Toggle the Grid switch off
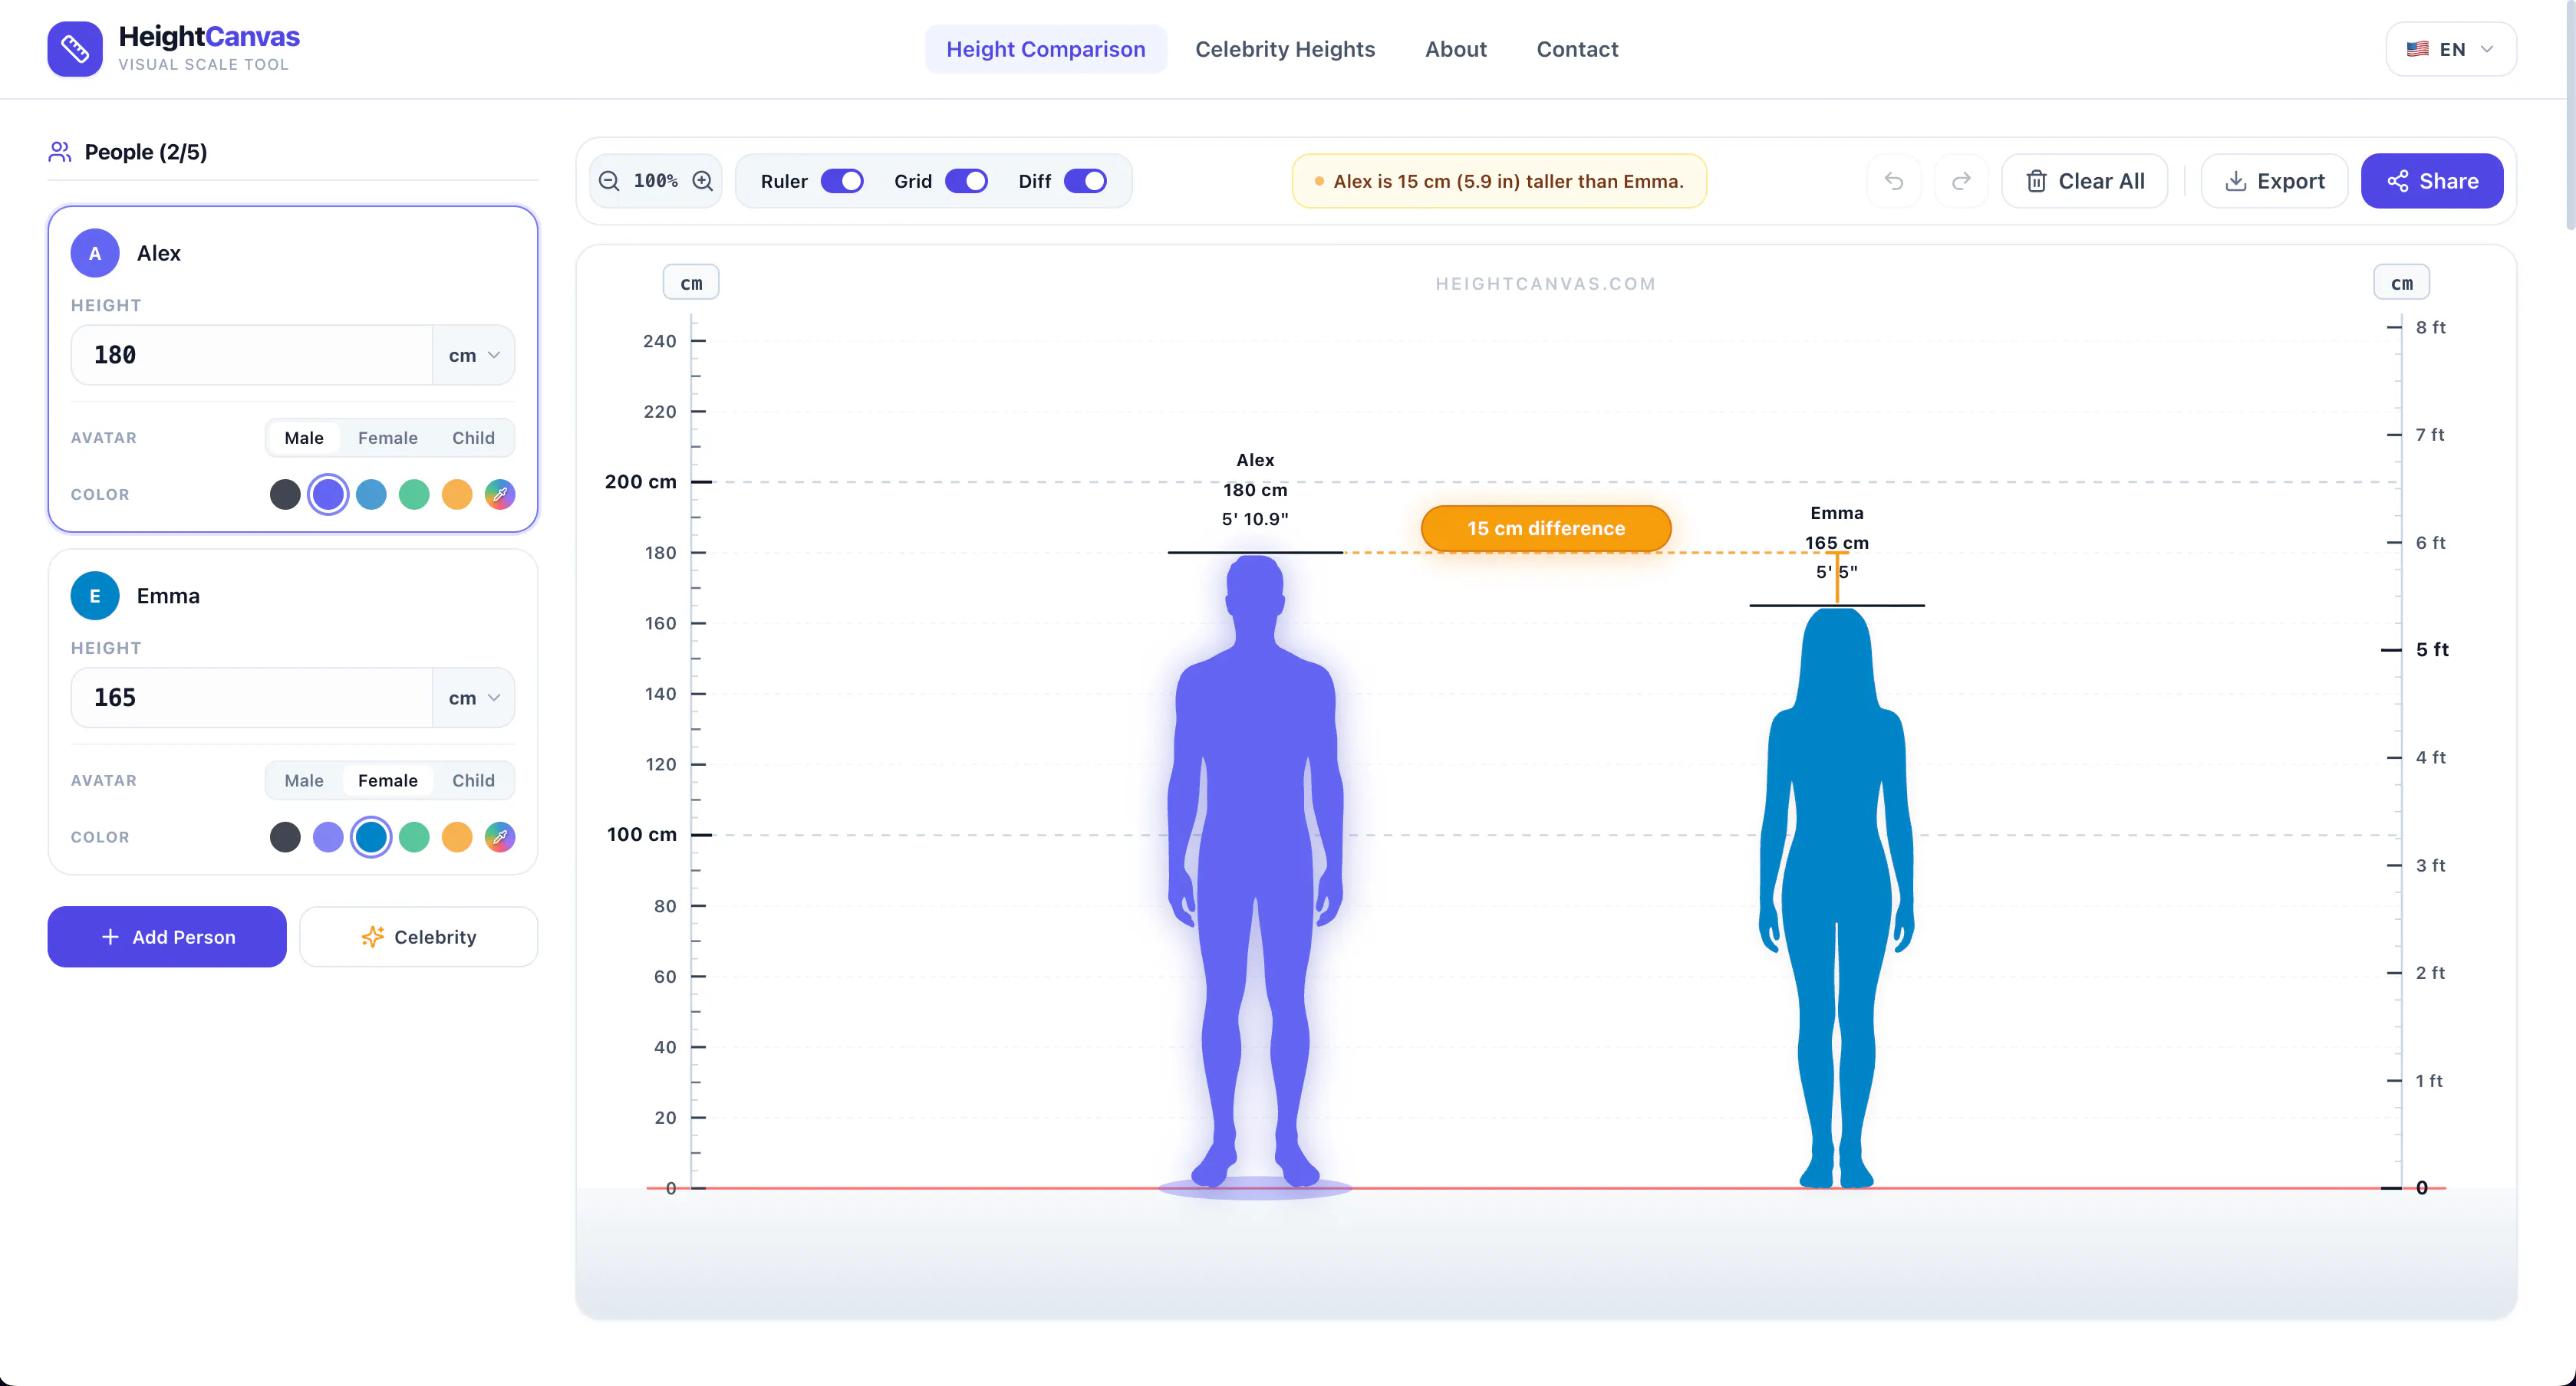 966,181
